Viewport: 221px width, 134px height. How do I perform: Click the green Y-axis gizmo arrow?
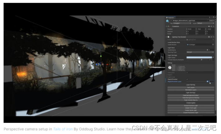pyautogui.click(x=101, y=56)
